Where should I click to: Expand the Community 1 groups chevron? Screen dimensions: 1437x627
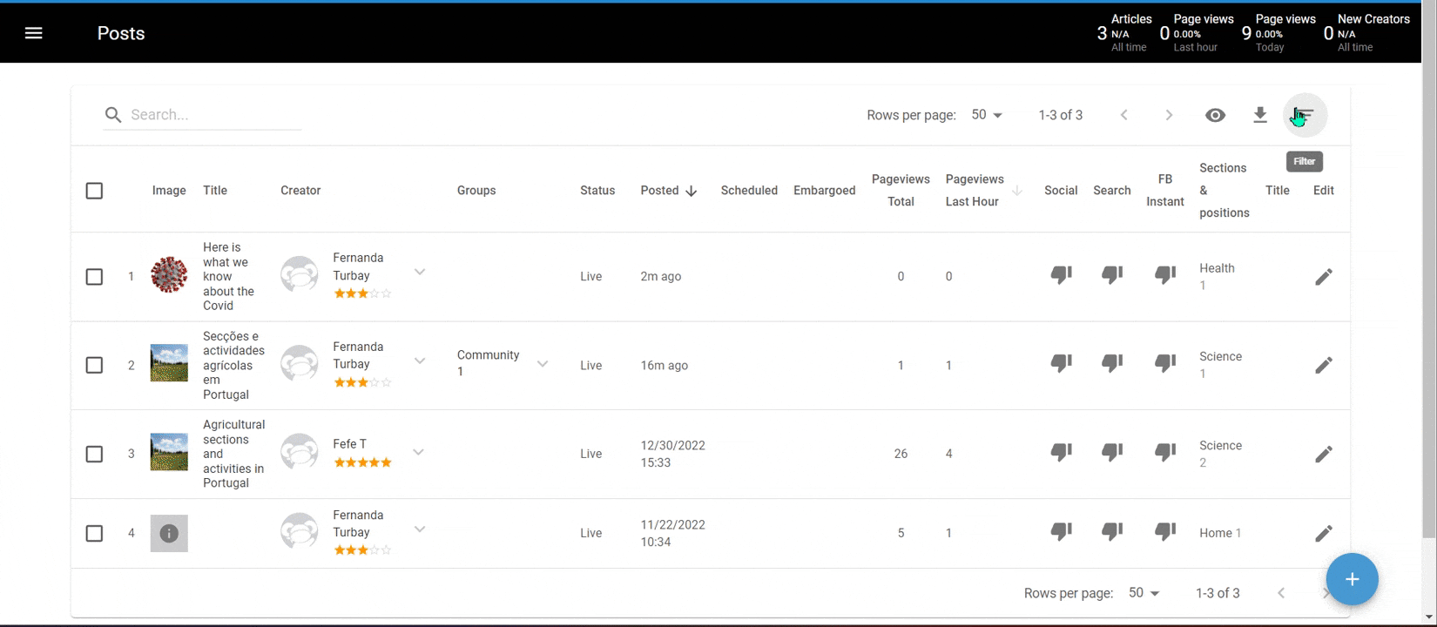click(x=543, y=364)
